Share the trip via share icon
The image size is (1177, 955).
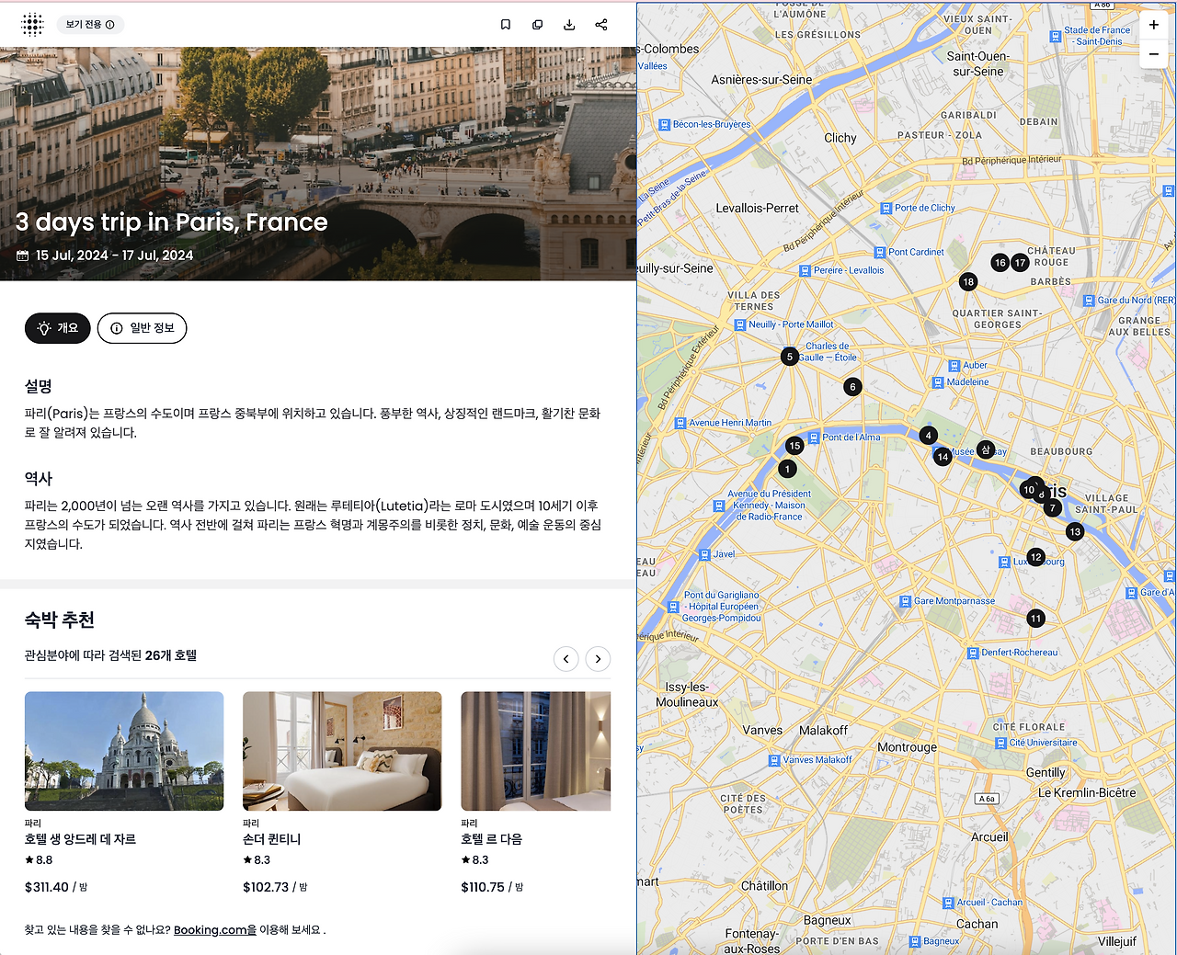pos(601,25)
